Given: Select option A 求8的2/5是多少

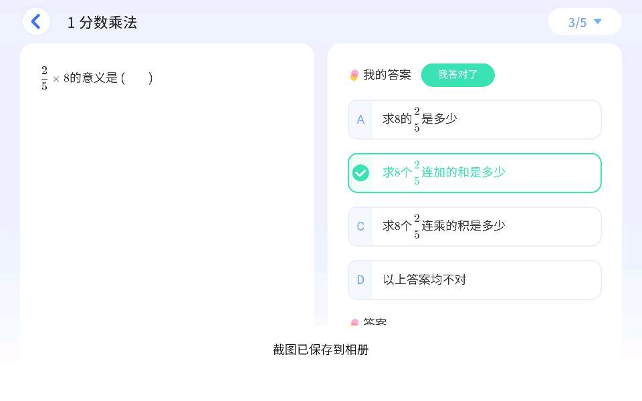Looking at the screenshot, I should (x=474, y=120).
